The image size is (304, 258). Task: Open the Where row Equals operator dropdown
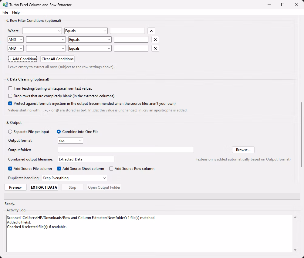(86, 31)
